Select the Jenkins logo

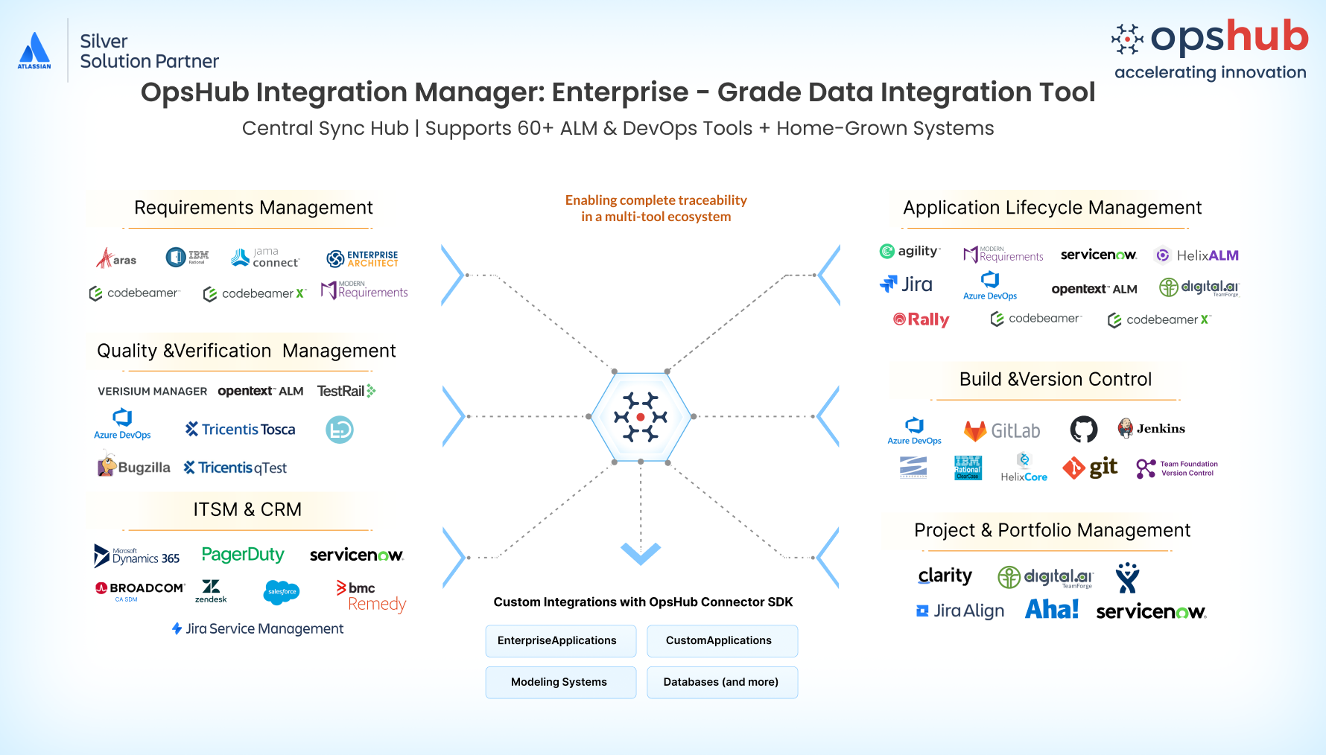pos(1151,428)
